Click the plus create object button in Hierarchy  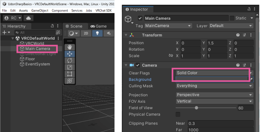click(x=6, y=33)
